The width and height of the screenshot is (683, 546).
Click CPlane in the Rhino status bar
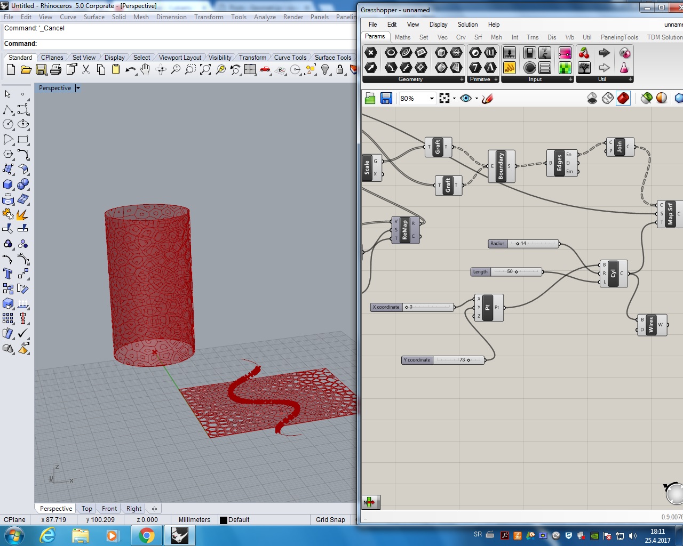point(14,519)
